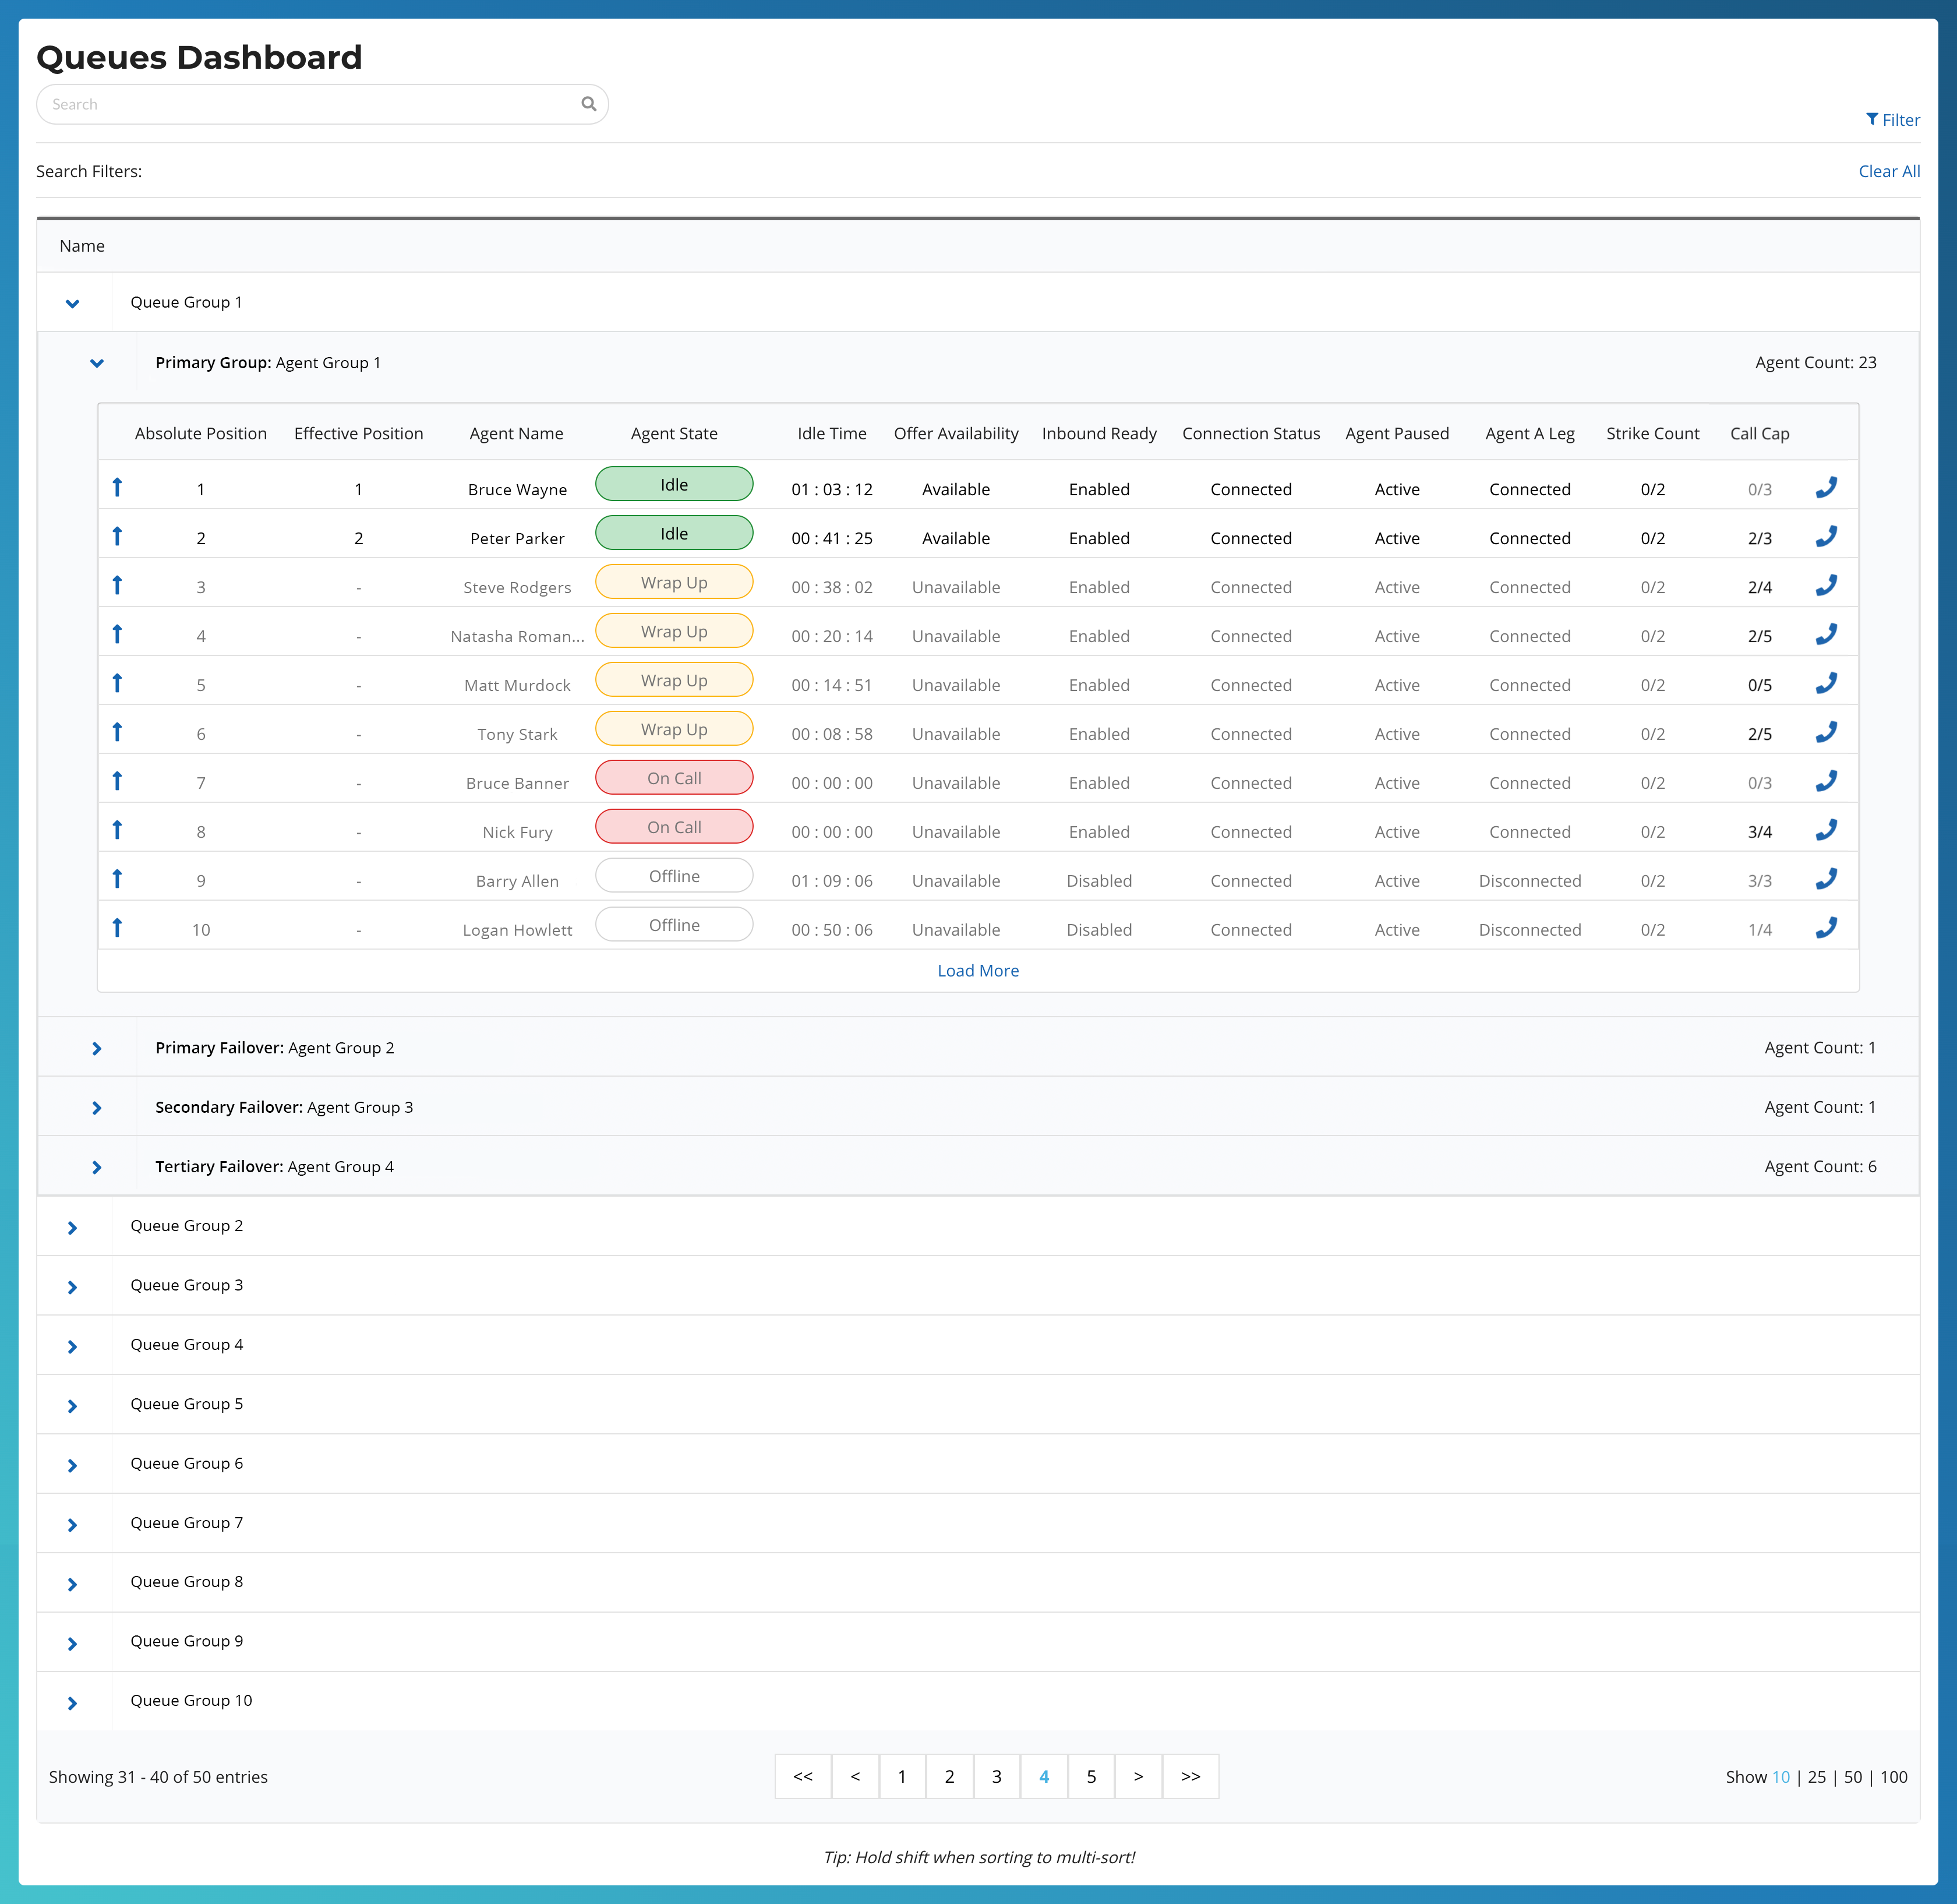Click Load More link
The height and width of the screenshot is (1904, 1957).
coord(977,970)
